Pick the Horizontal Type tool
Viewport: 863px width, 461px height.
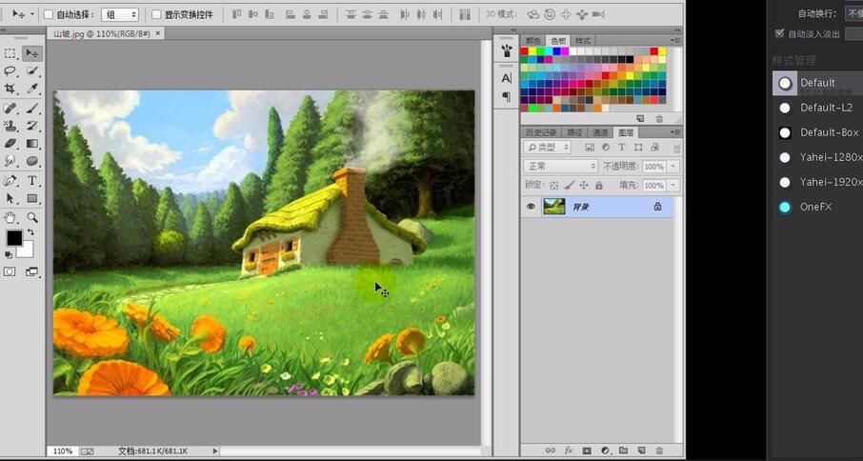[x=32, y=180]
